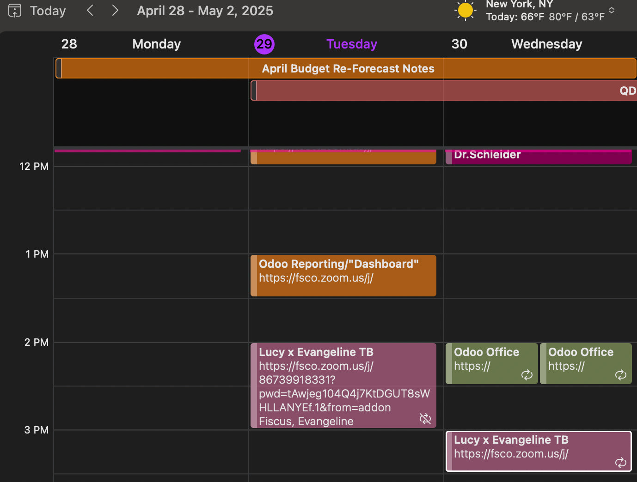The width and height of the screenshot is (637, 482).
Task: Open the zoom link in Odoo Reporting event
Action: [316, 278]
